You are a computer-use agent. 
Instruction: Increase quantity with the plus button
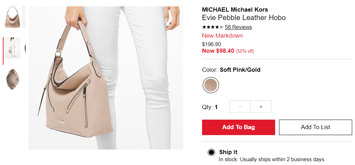261,107
